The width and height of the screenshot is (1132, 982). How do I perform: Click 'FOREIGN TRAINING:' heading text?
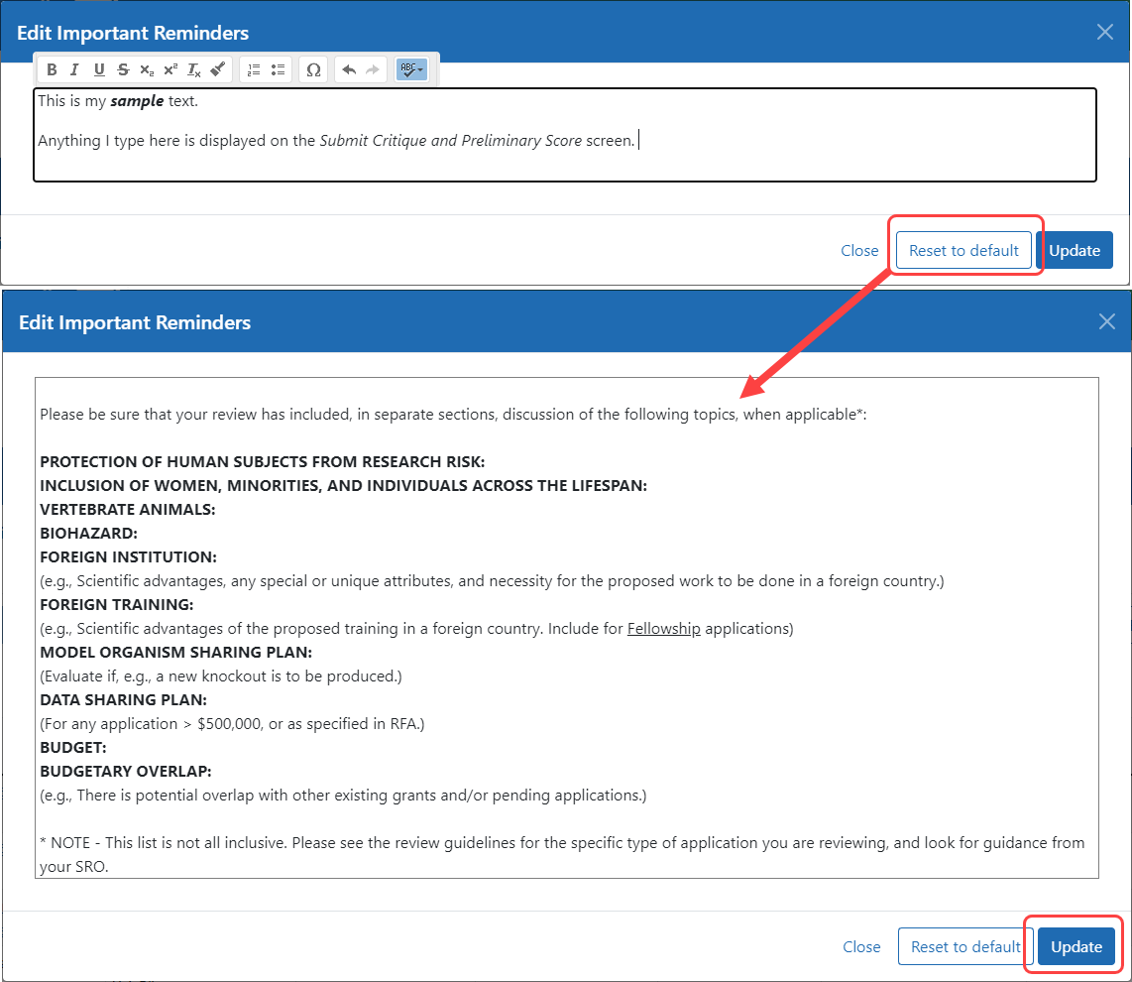116,605
